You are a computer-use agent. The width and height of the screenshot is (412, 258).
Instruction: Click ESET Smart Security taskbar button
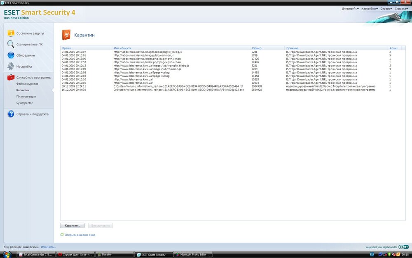pos(154,255)
